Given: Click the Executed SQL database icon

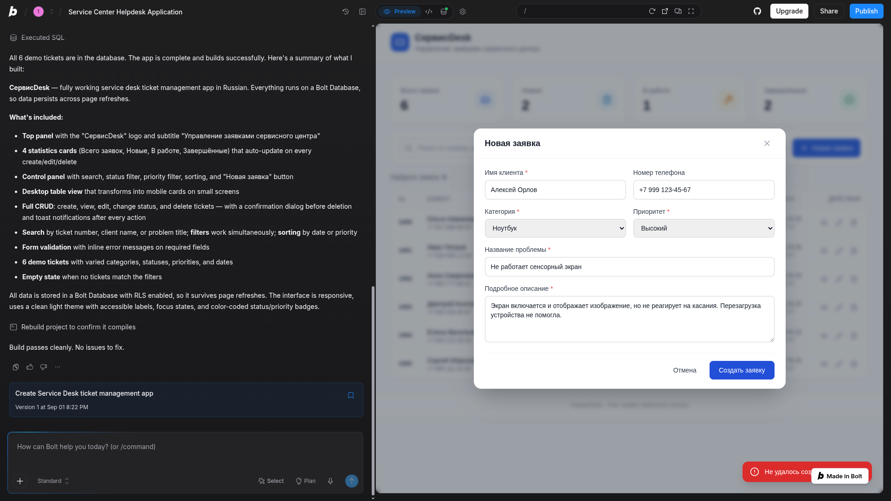Looking at the screenshot, I should (13, 38).
